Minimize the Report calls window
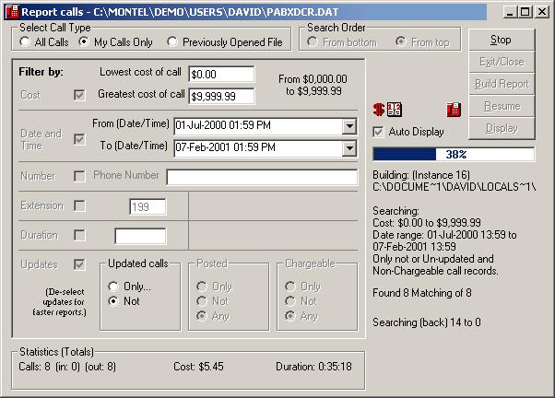Image resolution: width=555 pixels, height=398 pixels. 510,12
